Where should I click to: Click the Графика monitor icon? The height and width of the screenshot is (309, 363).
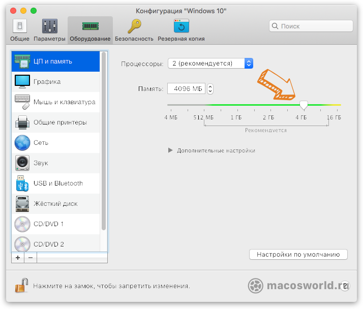pyautogui.click(x=22, y=81)
